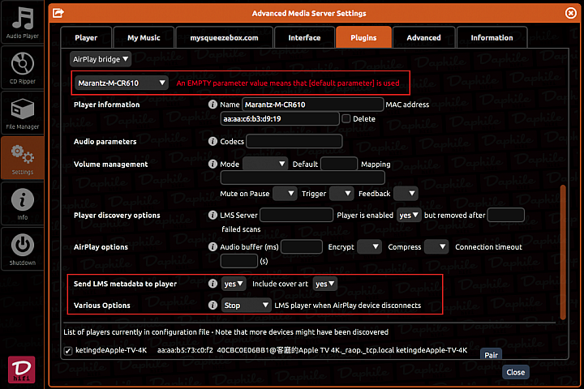This screenshot has width=584, height=389.
Task: Click the Shutdown power icon
Action: [23, 250]
